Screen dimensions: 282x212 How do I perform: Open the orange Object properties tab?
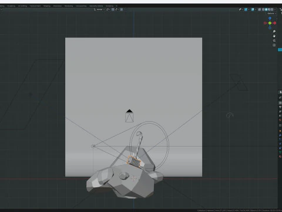point(280,131)
